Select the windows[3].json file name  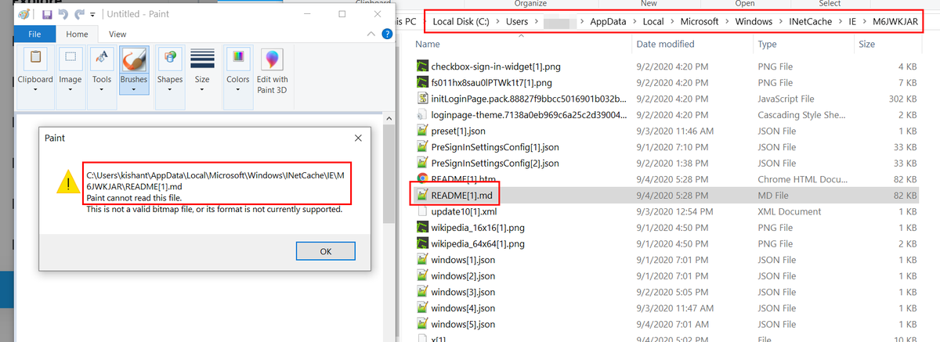[x=463, y=292]
